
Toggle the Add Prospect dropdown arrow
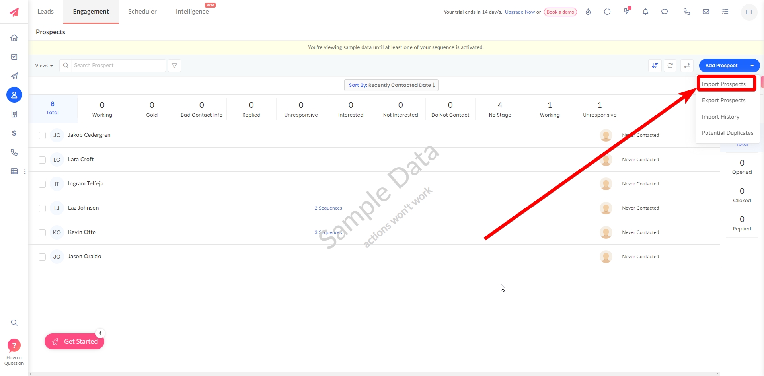pyautogui.click(x=752, y=66)
